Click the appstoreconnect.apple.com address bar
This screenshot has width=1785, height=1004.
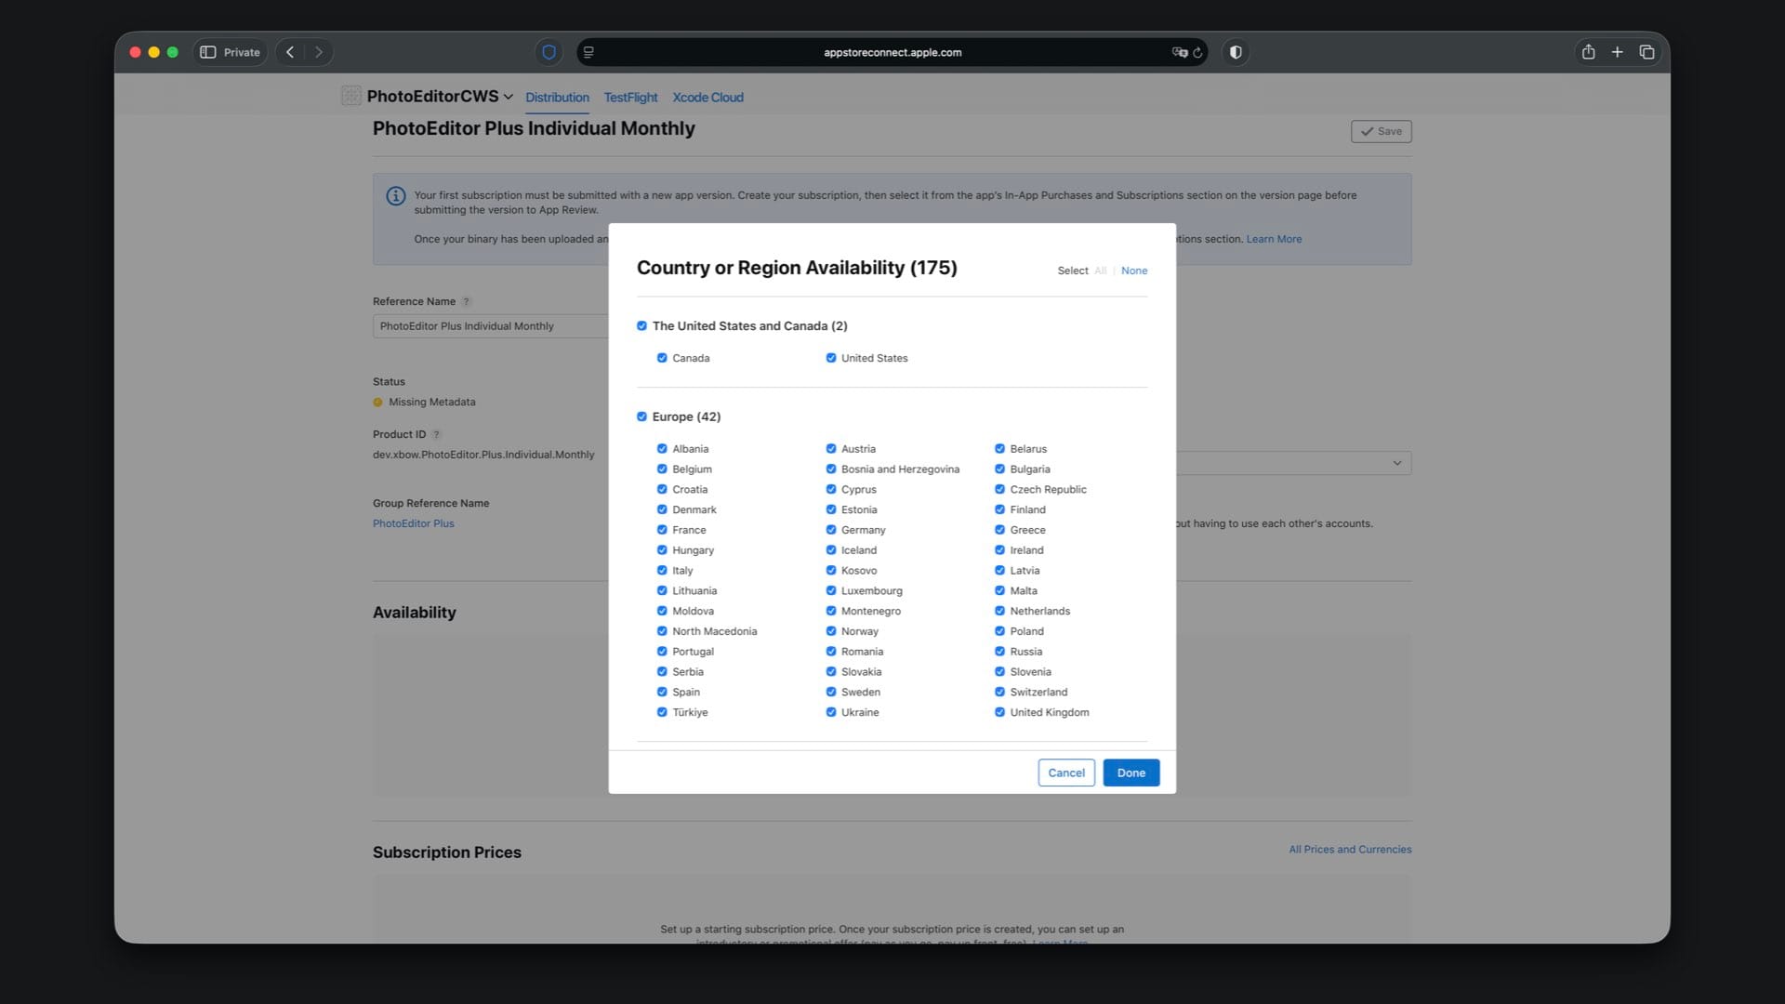[892, 52]
